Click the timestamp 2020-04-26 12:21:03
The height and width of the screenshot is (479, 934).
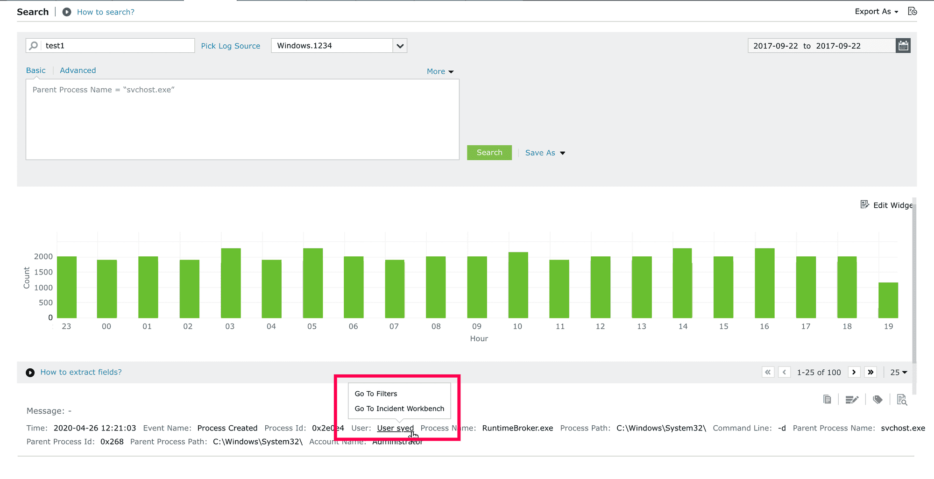coord(95,428)
